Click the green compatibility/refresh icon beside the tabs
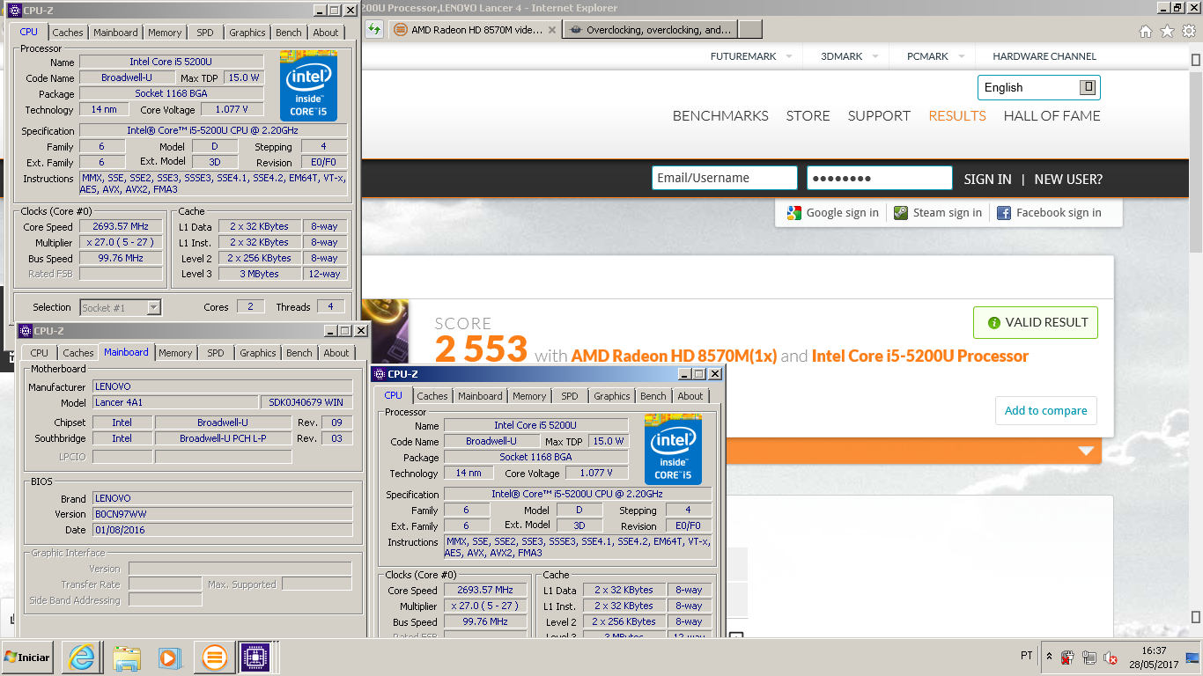Viewport: 1203px width, 676px height. (x=374, y=29)
